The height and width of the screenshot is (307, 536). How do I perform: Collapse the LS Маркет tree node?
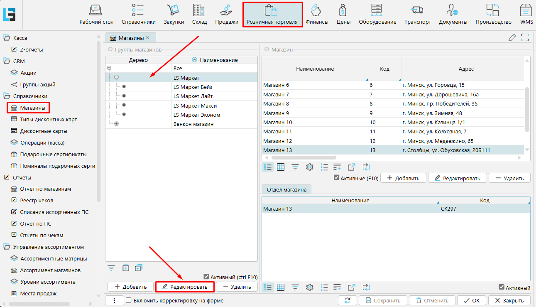tap(116, 77)
